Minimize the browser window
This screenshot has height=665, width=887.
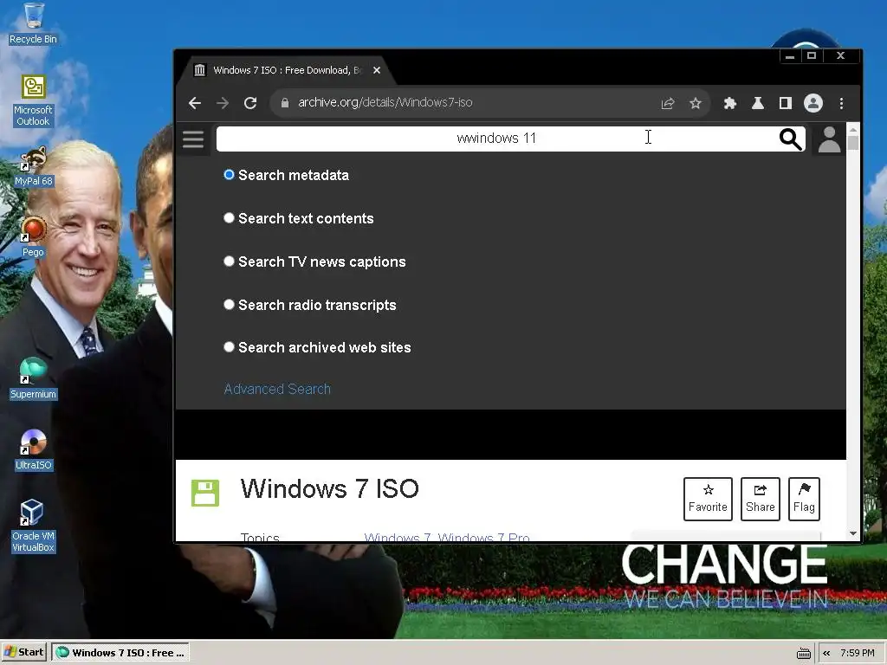(x=790, y=56)
